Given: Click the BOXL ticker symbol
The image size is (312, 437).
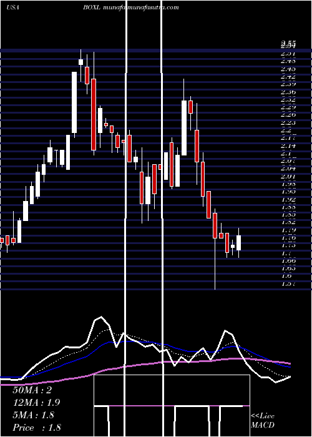Looking at the screenshot, I should coord(91,7).
